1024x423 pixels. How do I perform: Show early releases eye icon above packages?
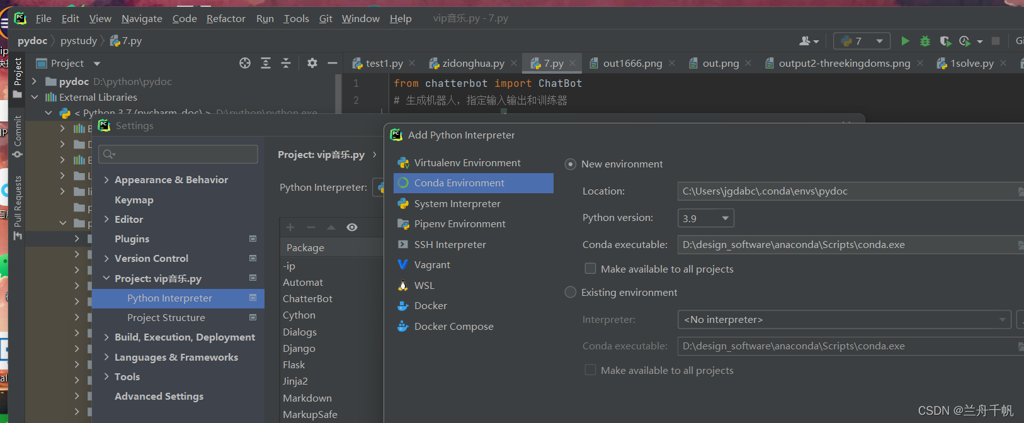coord(352,227)
